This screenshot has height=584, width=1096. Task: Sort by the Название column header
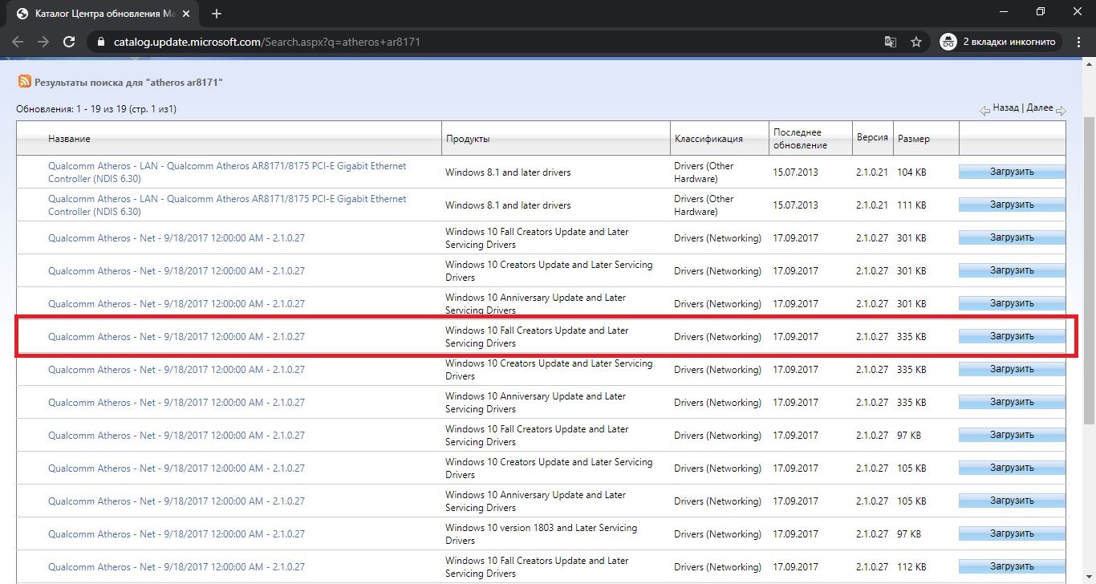(69, 139)
